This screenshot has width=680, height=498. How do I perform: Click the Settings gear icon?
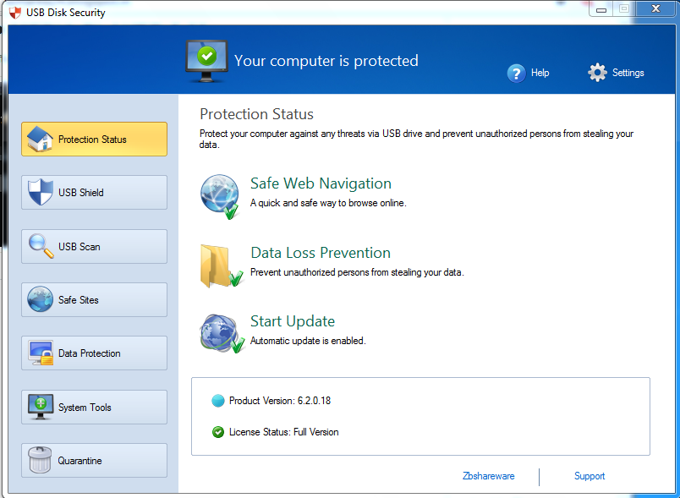pyautogui.click(x=598, y=73)
